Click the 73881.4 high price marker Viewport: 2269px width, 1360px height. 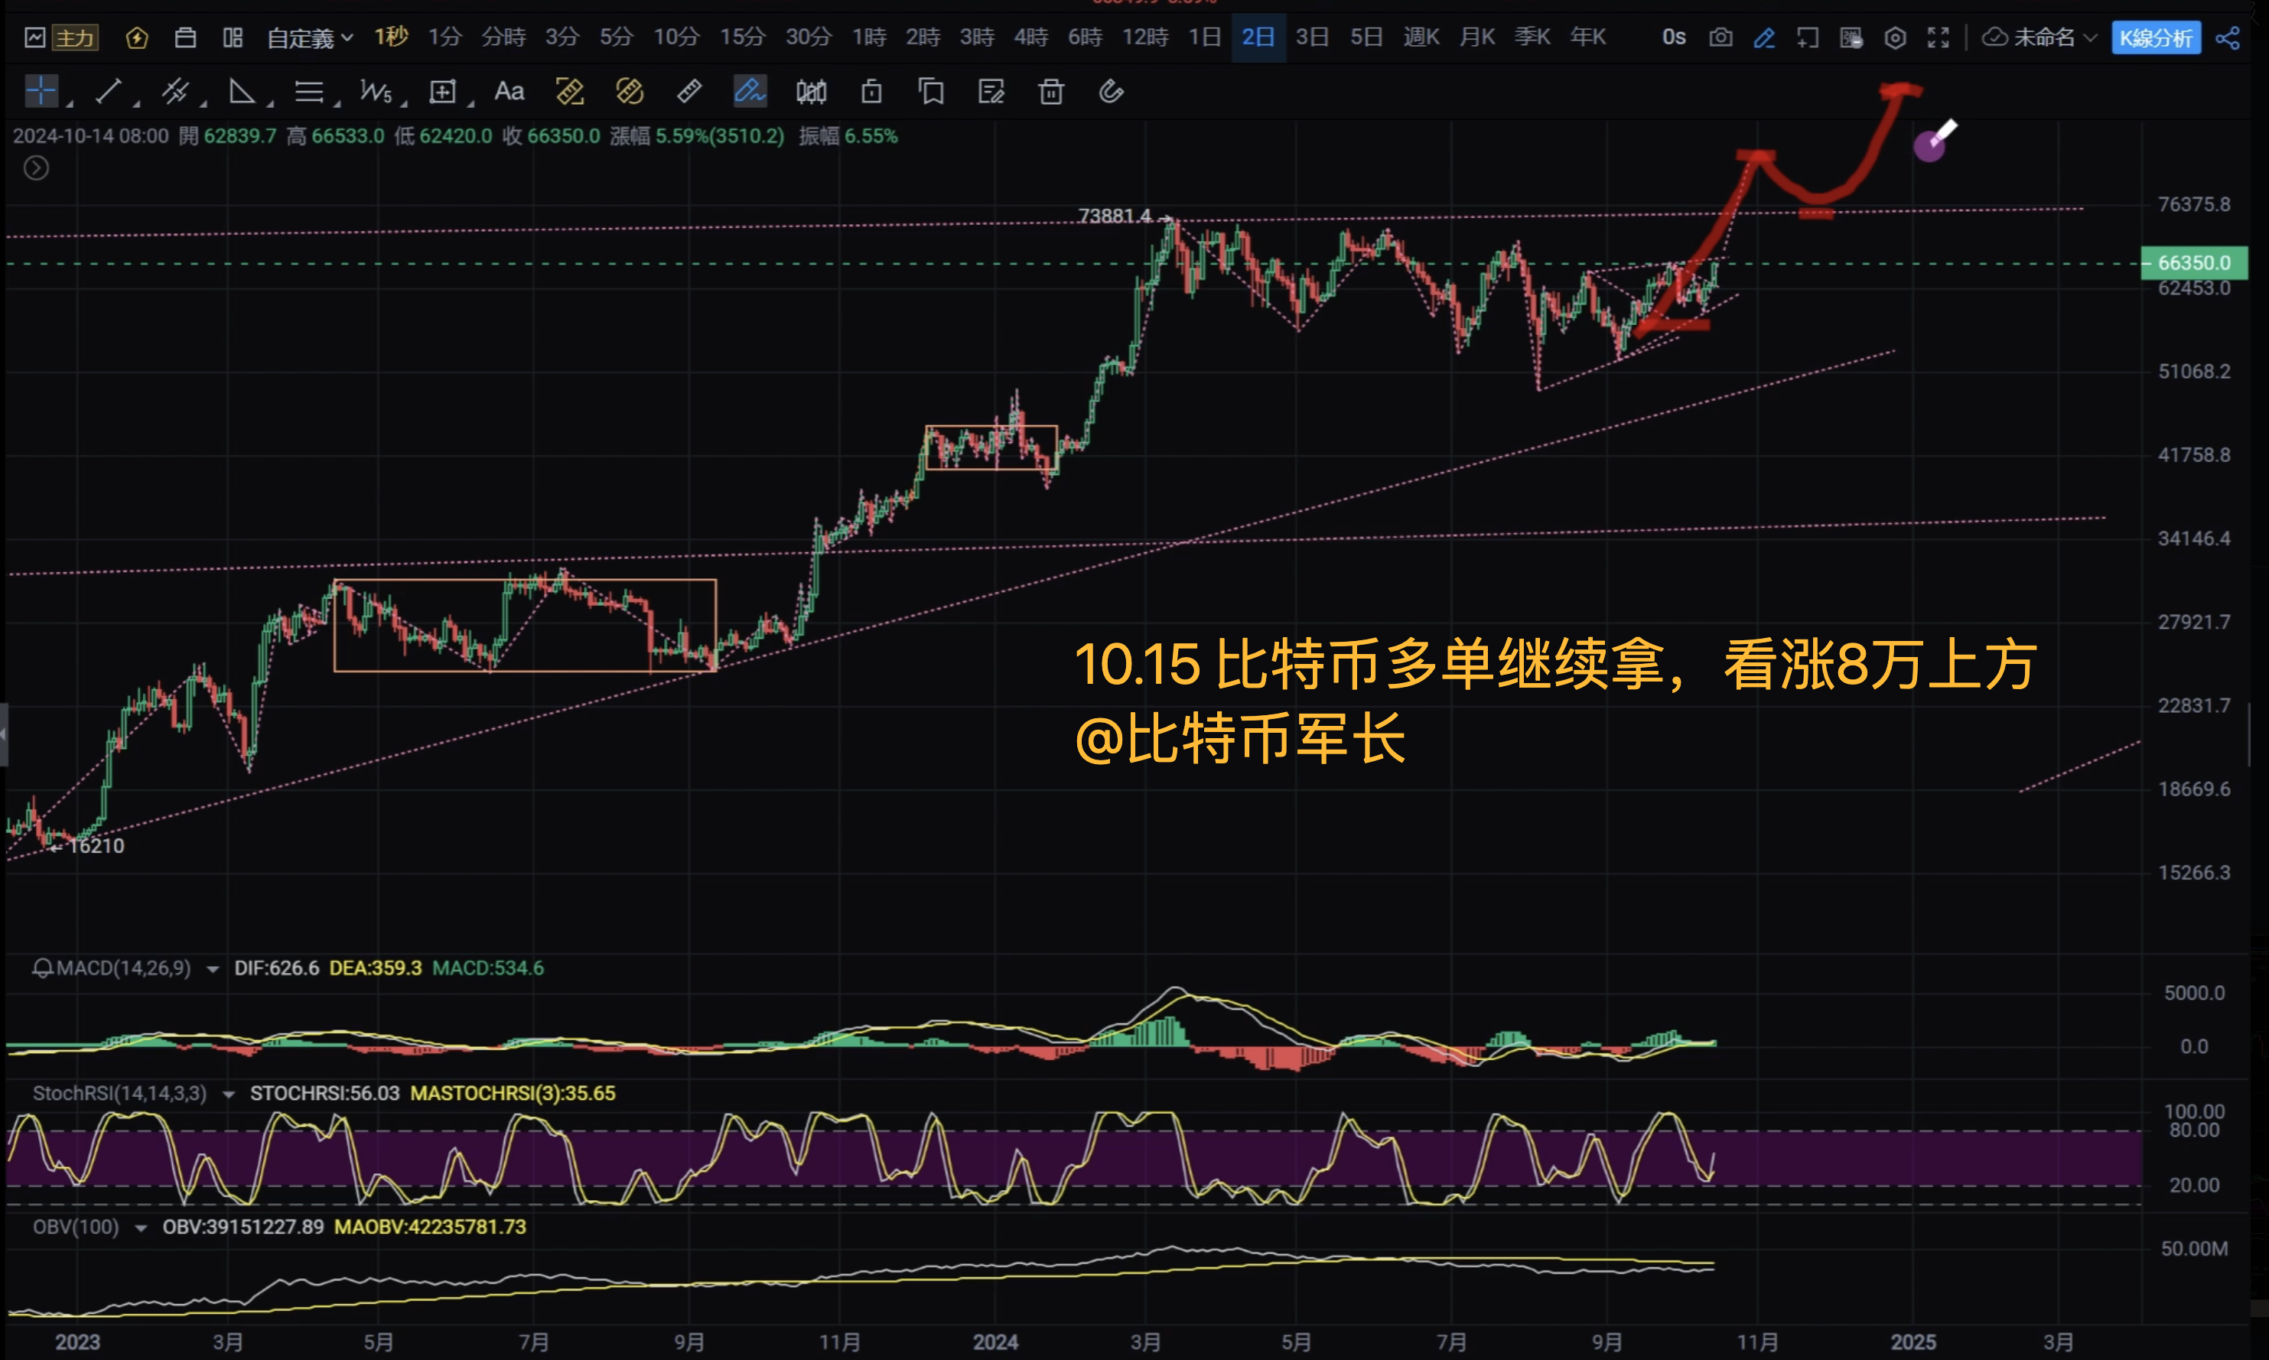[1115, 216]
